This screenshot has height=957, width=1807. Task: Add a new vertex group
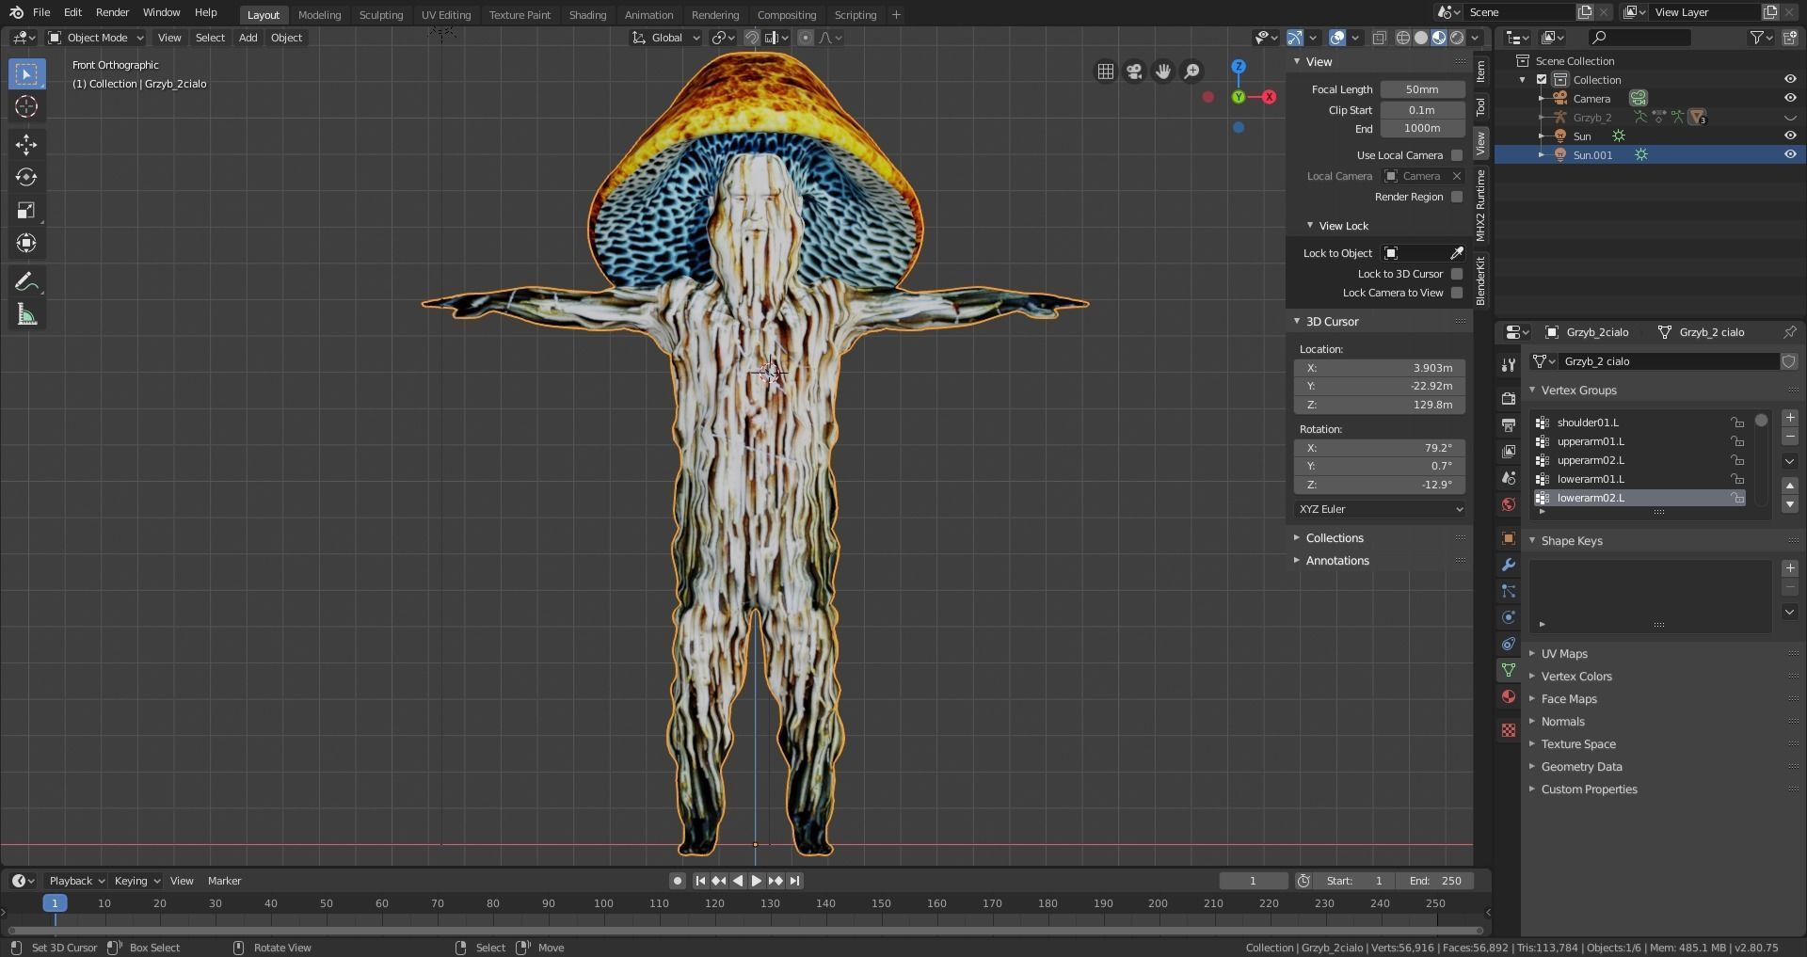(x=1790, y=418)
